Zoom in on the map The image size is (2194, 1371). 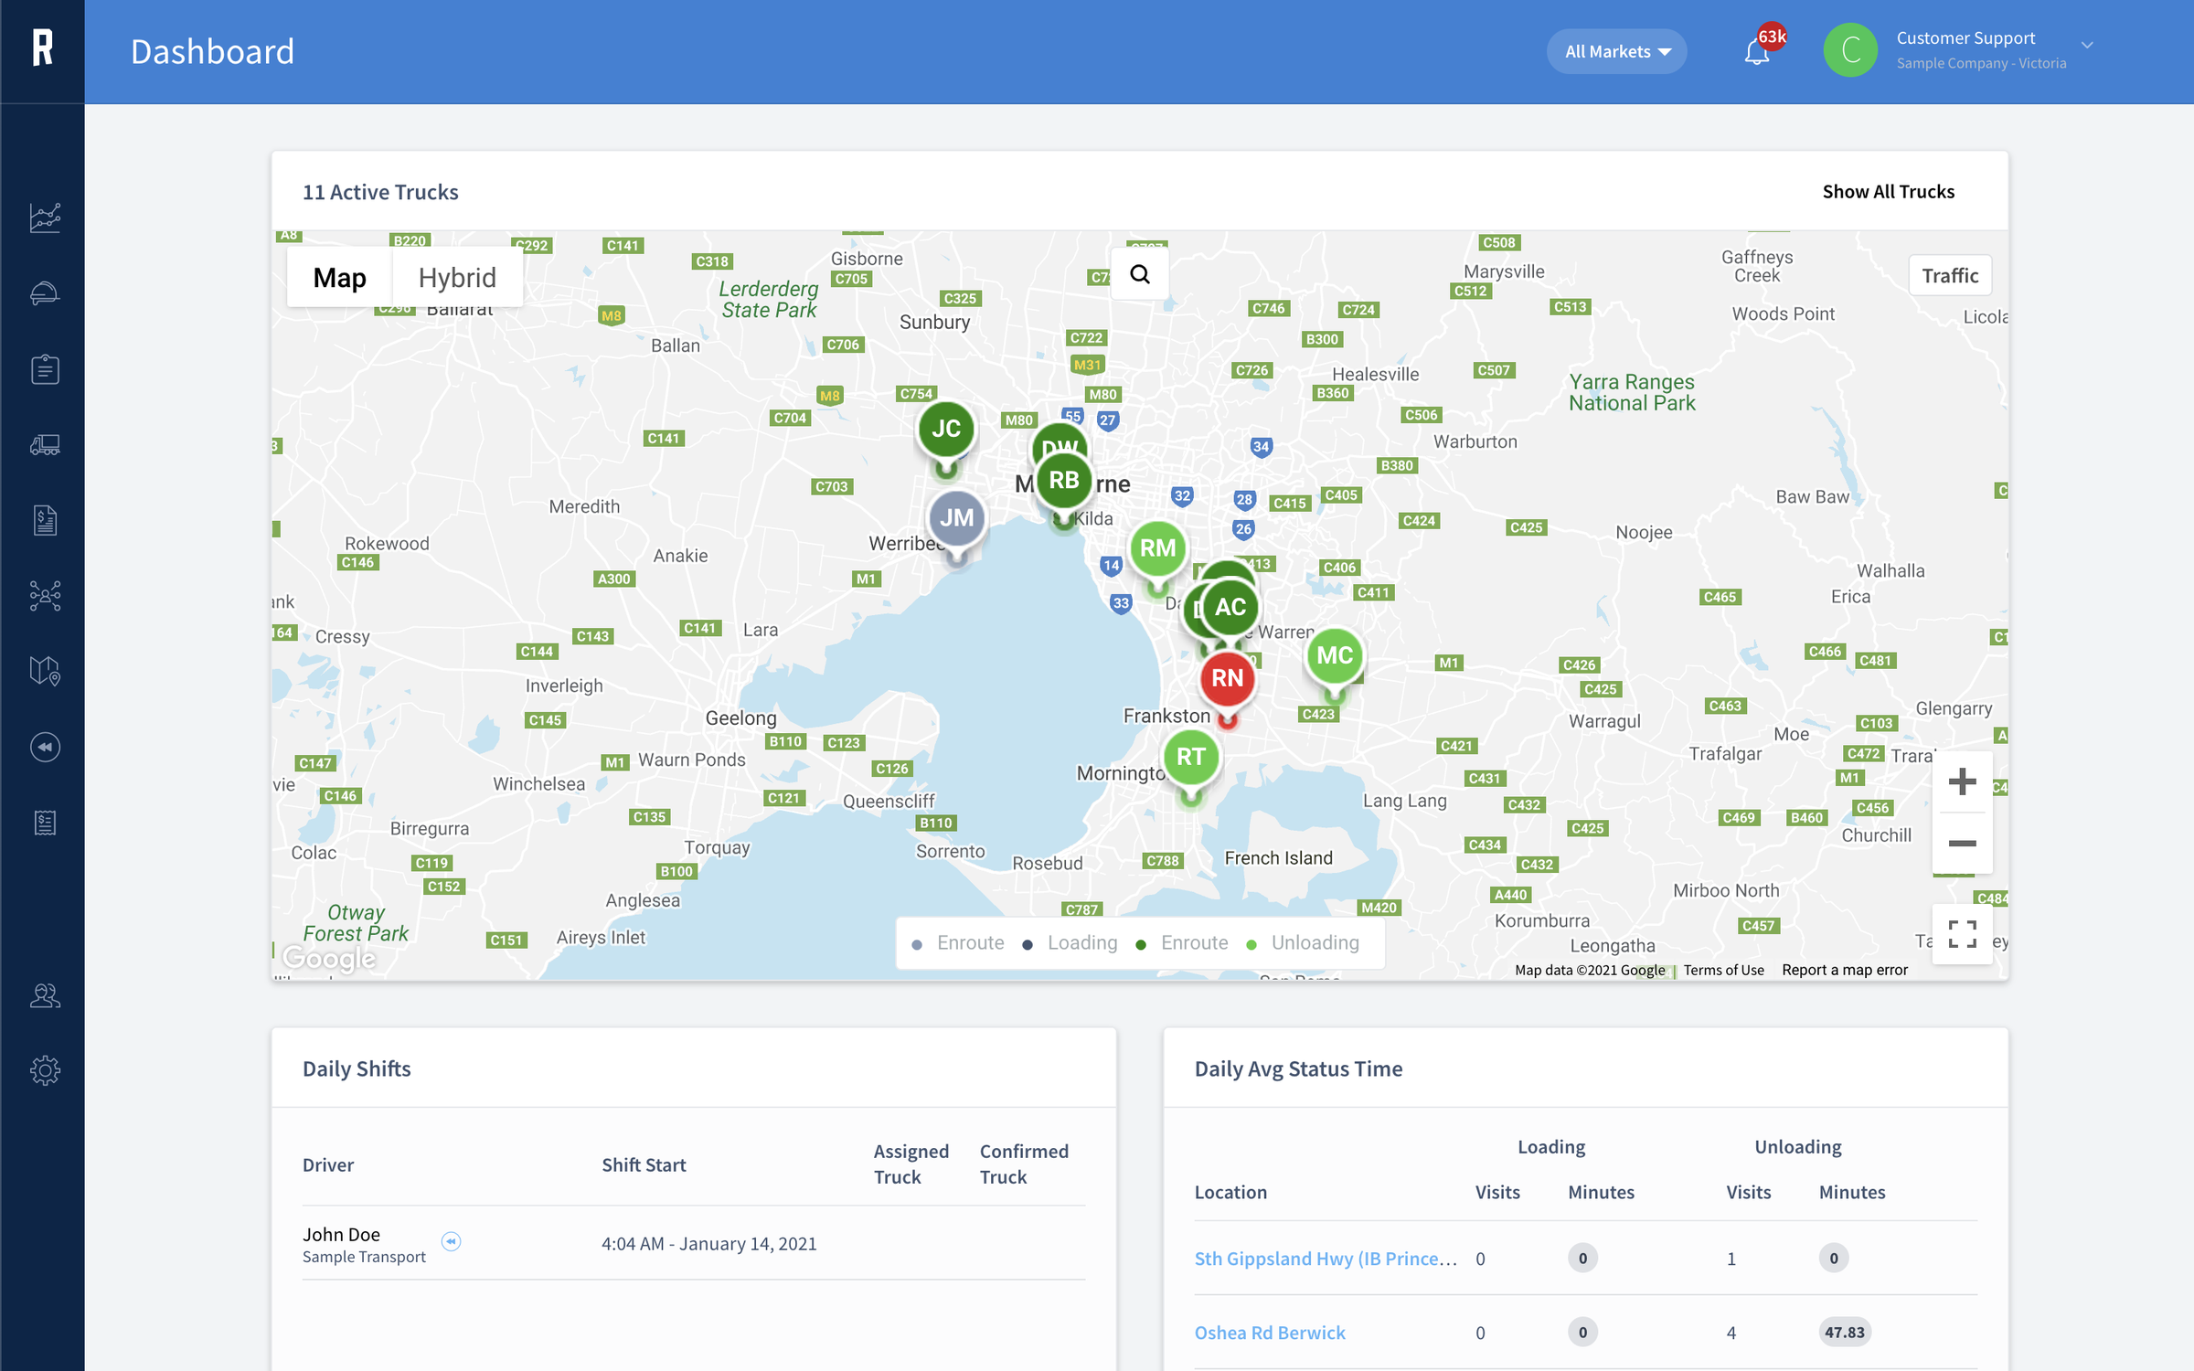point(1962,782)
